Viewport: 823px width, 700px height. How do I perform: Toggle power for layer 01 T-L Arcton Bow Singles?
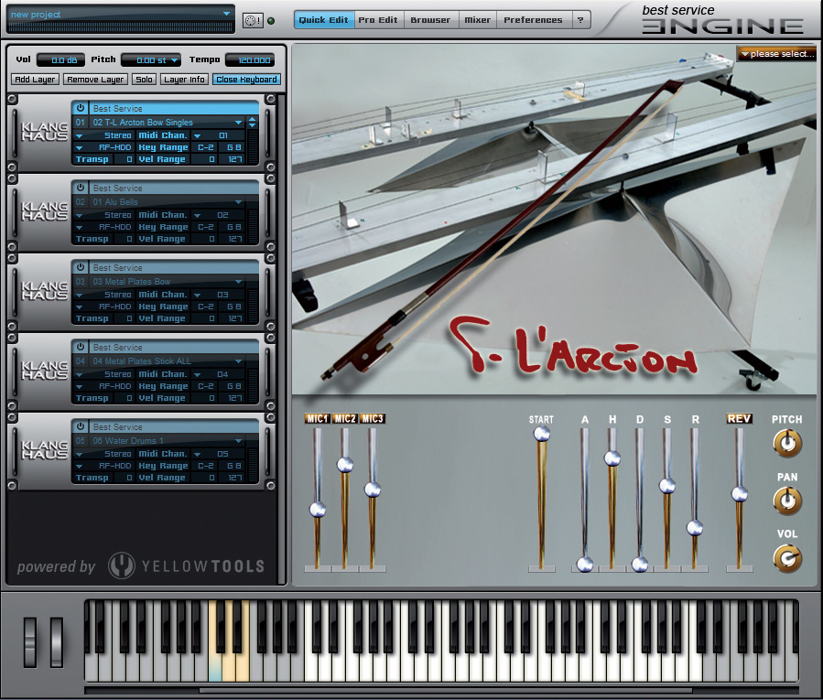(x=81, y=108)
